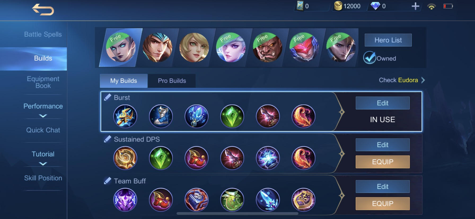The image size is (475, 219).
Task: Switch to the Pro Builds tab
Action: [x=172, y=81]
